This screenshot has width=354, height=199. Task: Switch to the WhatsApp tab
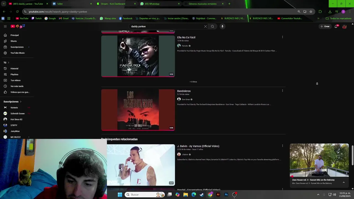point(160,4)
